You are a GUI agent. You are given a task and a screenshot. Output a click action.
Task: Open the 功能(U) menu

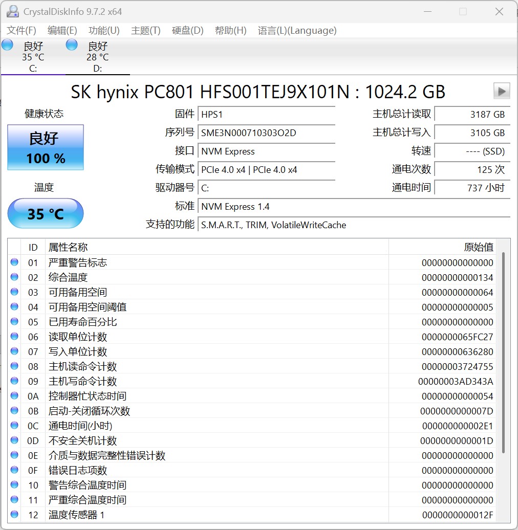tap(104, 31)
